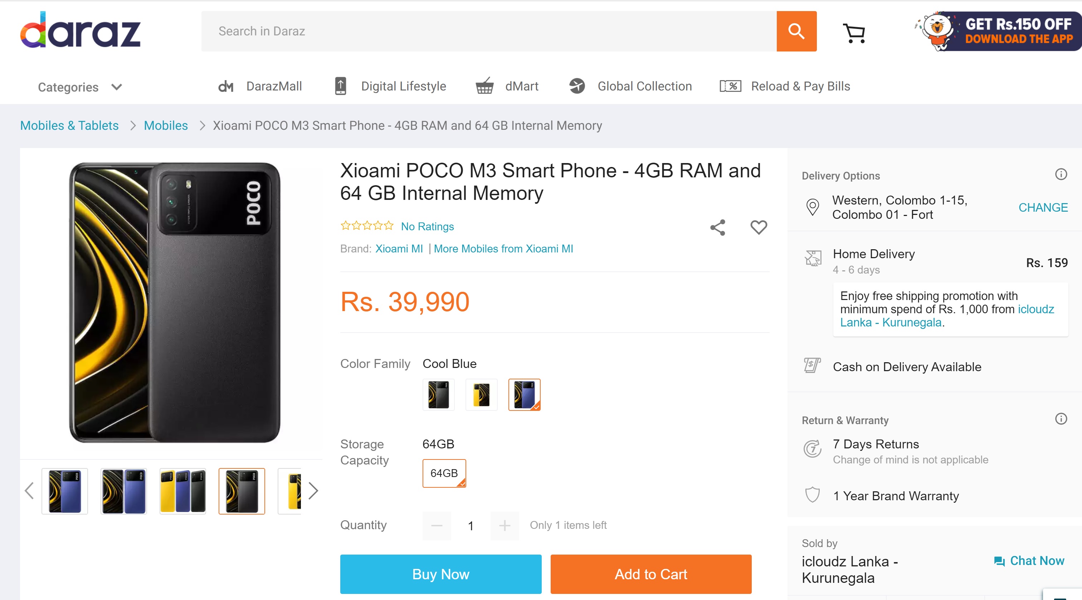Increase quantity with plus stepper
The image size is (1082, 600).
tap(504, 525)
